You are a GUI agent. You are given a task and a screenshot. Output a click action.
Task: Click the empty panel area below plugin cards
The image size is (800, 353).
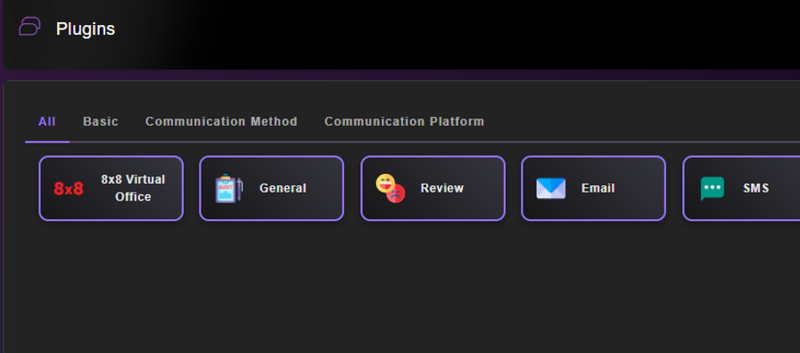pos(403,285)
